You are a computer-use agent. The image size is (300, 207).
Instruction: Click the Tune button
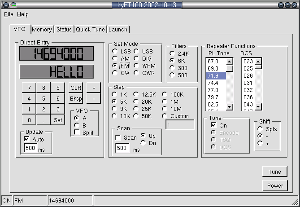275,172
